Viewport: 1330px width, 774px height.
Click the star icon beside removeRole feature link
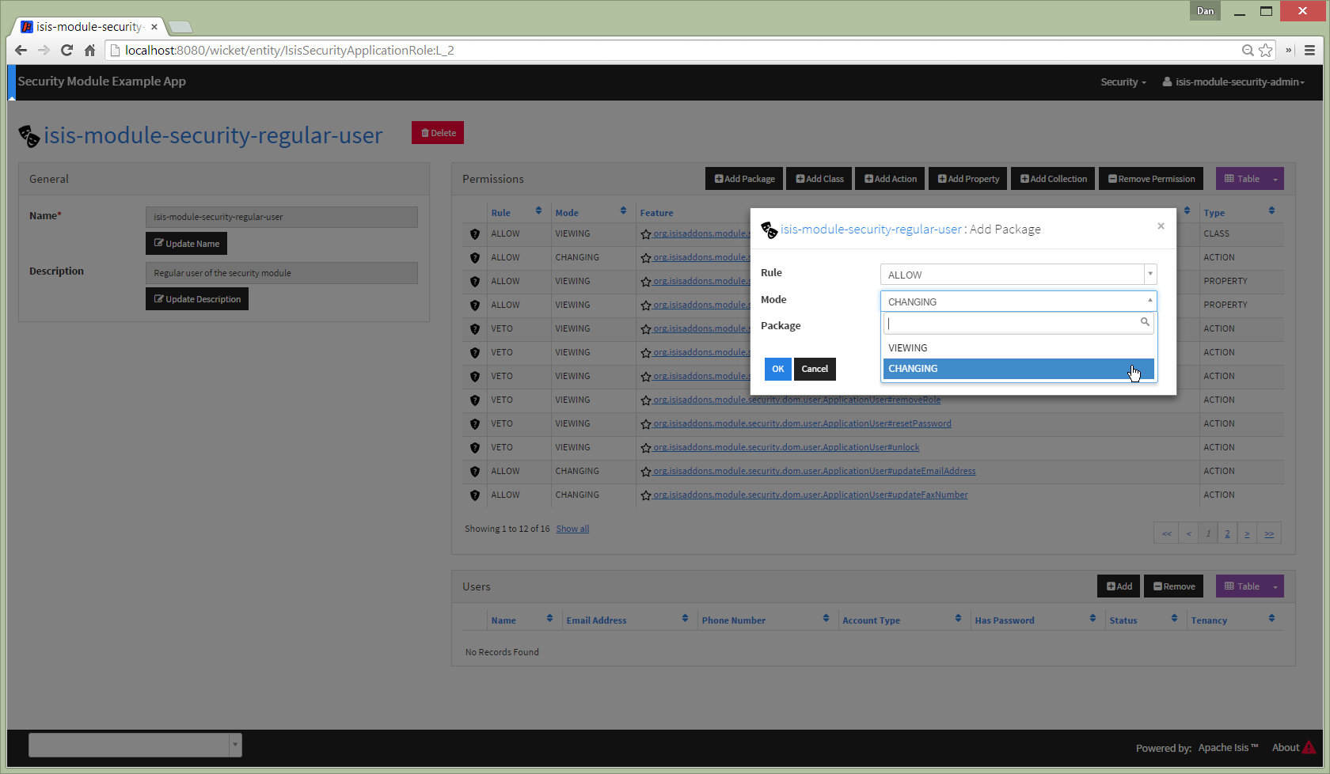click(646, 400)
